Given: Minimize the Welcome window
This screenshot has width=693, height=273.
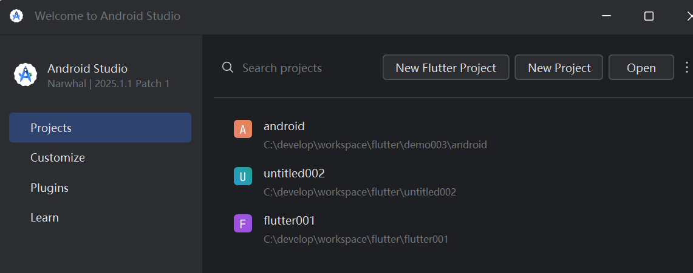Looking at the screenshot, I should 606,16.
